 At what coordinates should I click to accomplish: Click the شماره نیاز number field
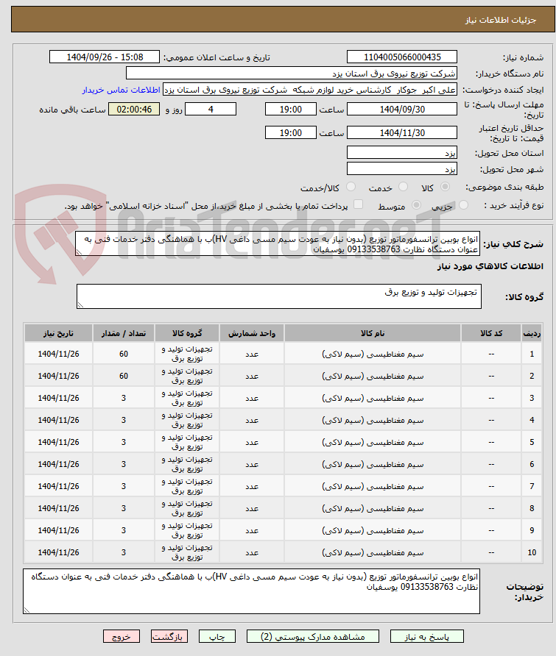[x=402, y=57]
